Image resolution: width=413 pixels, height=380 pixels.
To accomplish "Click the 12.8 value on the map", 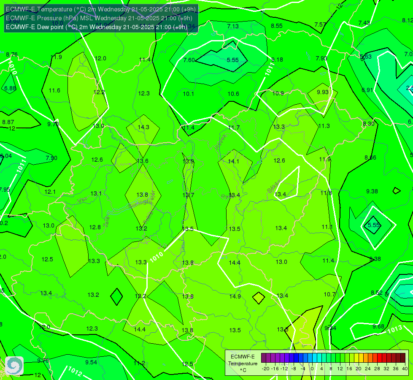I will [95, 227].
